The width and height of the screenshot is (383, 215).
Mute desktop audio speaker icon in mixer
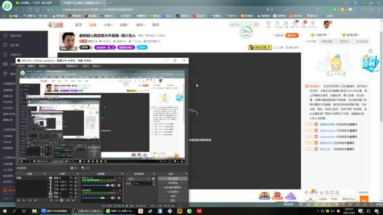(113, 198)
